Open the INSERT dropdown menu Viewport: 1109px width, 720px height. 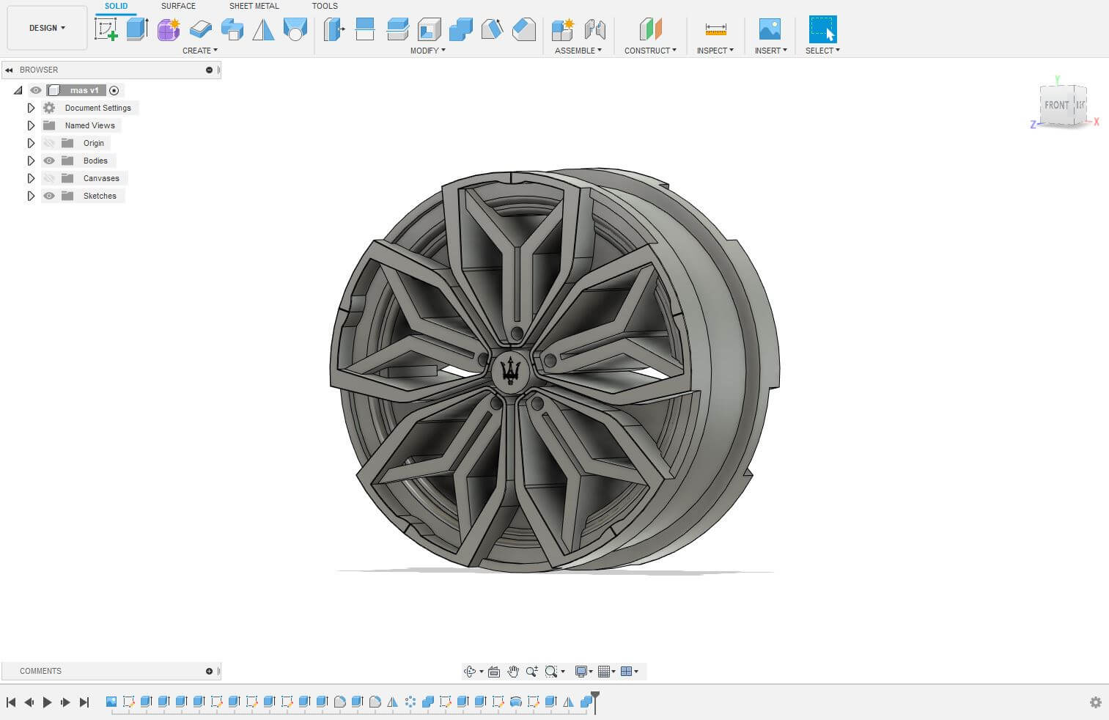click(771, 51)
